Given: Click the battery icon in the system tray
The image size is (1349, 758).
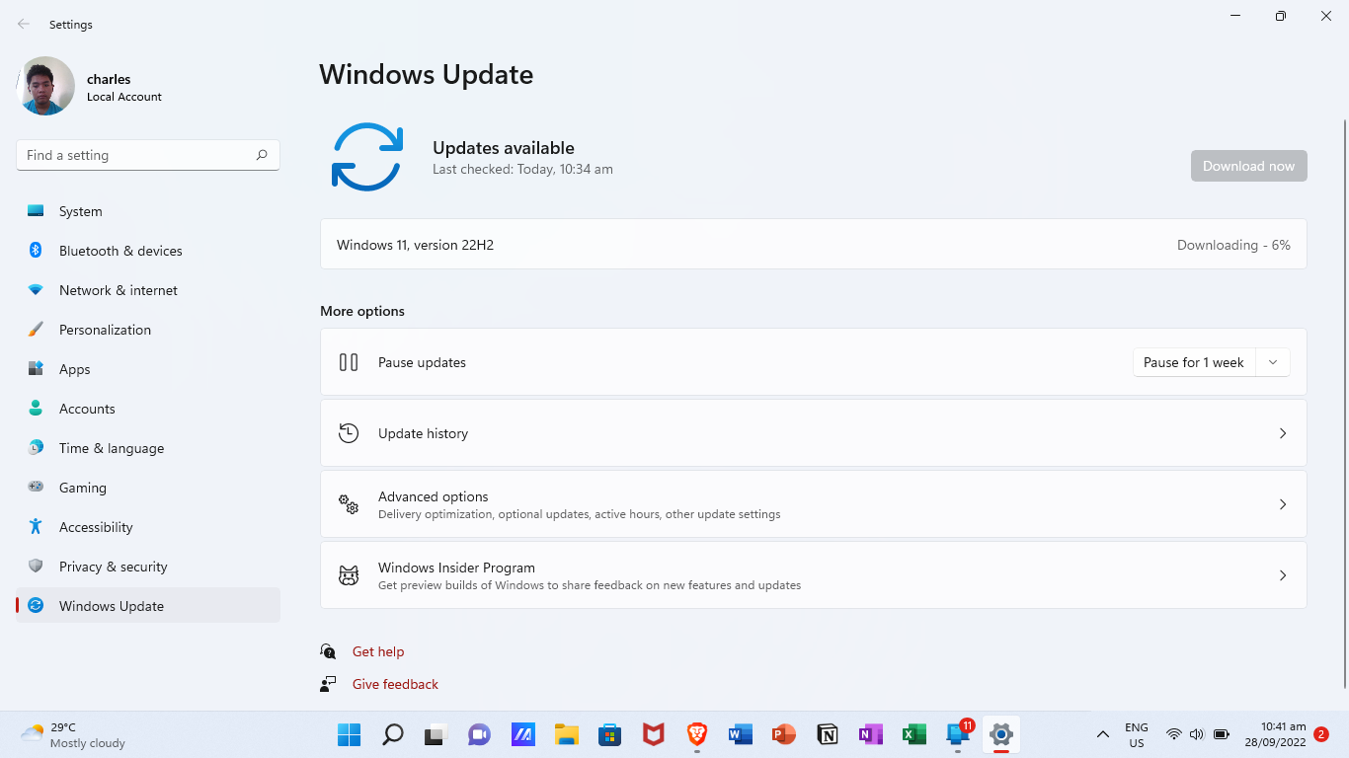Looking at the screenshot, I should [1222, 734].
